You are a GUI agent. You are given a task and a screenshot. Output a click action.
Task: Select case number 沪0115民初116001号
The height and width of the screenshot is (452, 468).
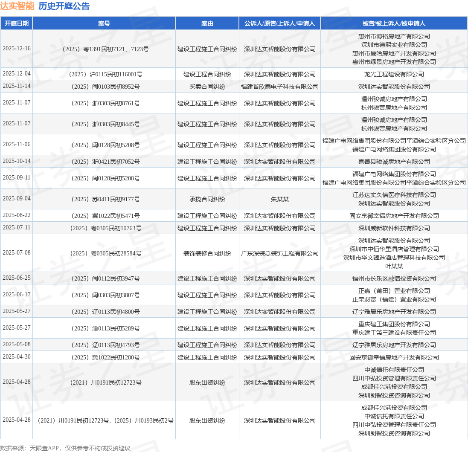point(105,74)
